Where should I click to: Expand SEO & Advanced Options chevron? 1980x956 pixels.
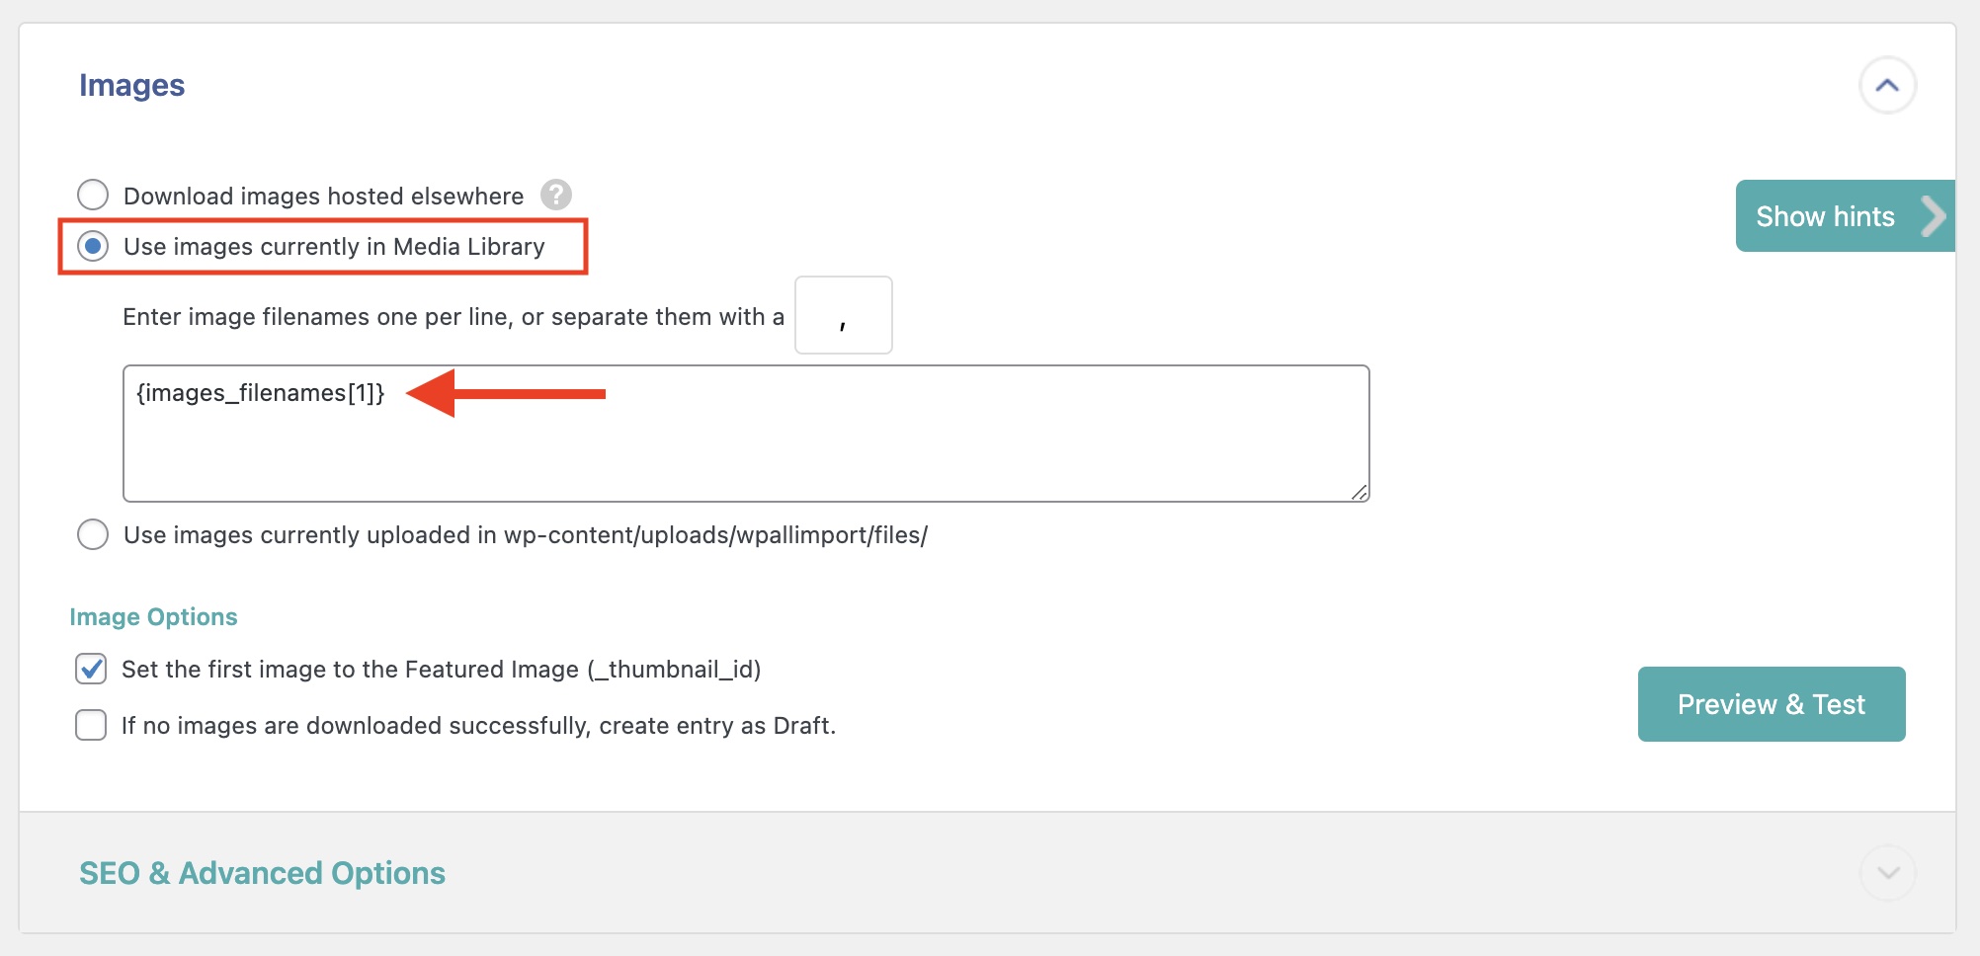[x=1887, y=873]
